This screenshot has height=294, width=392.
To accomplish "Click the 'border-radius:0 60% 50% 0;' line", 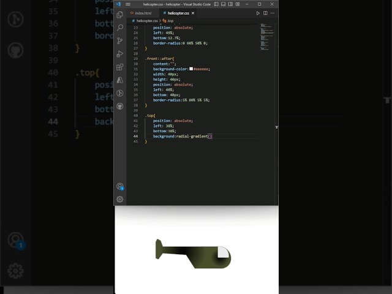I will (x=180, y=43).
